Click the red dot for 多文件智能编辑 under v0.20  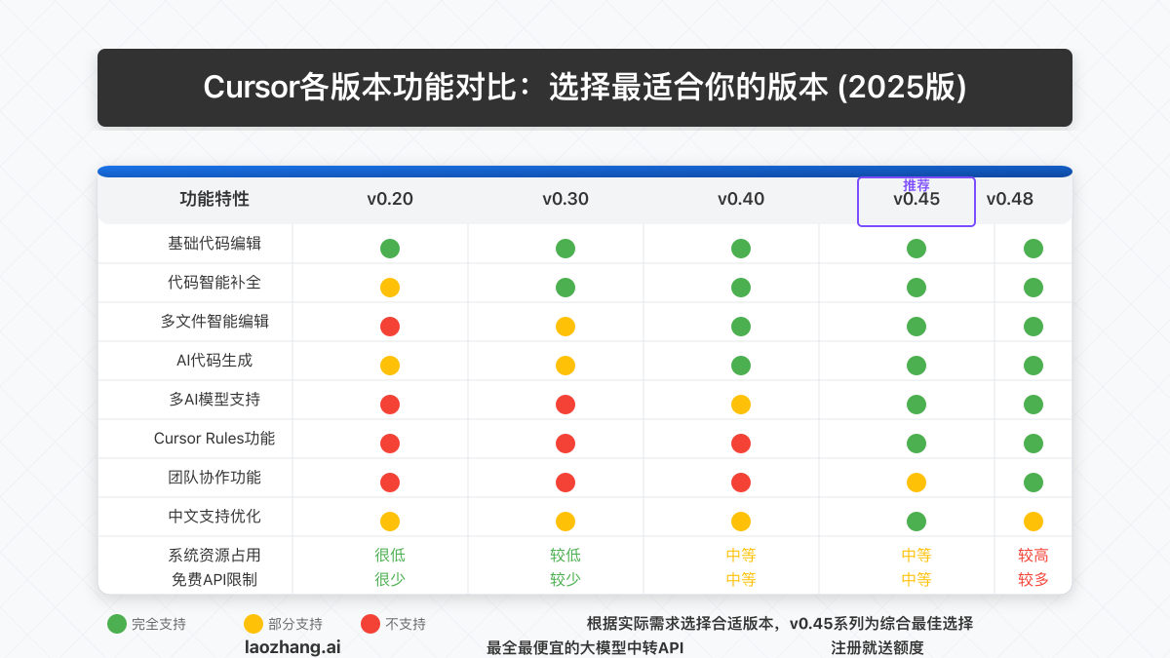[x=390, y=327]
